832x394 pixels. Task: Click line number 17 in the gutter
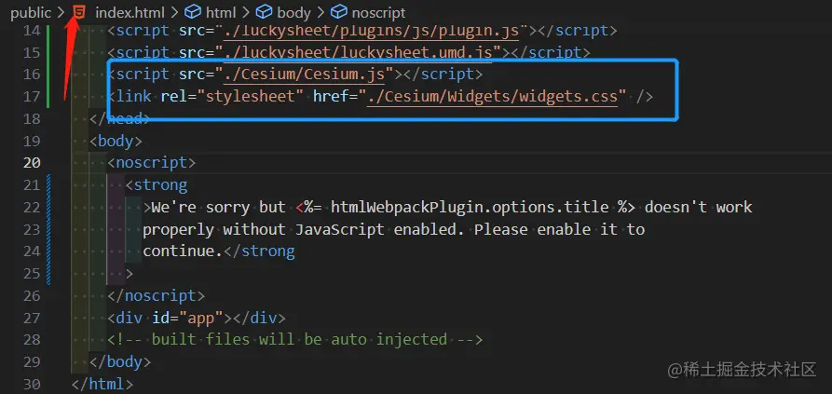coord(32,97)
